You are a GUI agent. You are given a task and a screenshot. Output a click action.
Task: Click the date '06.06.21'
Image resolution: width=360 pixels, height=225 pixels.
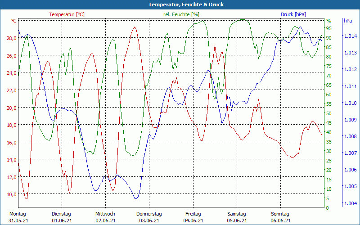pyautogui.click(x=280, y=220)
